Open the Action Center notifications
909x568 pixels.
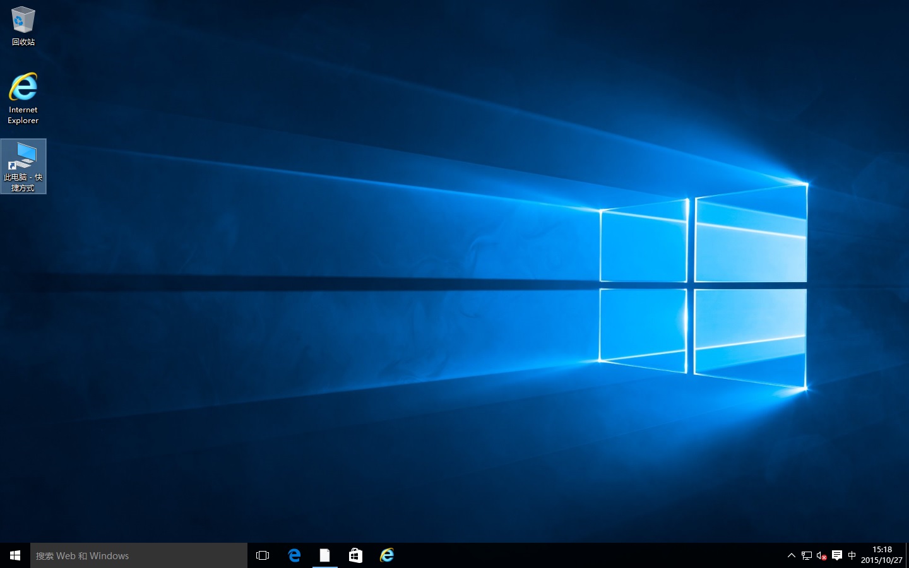pos(837,555)
